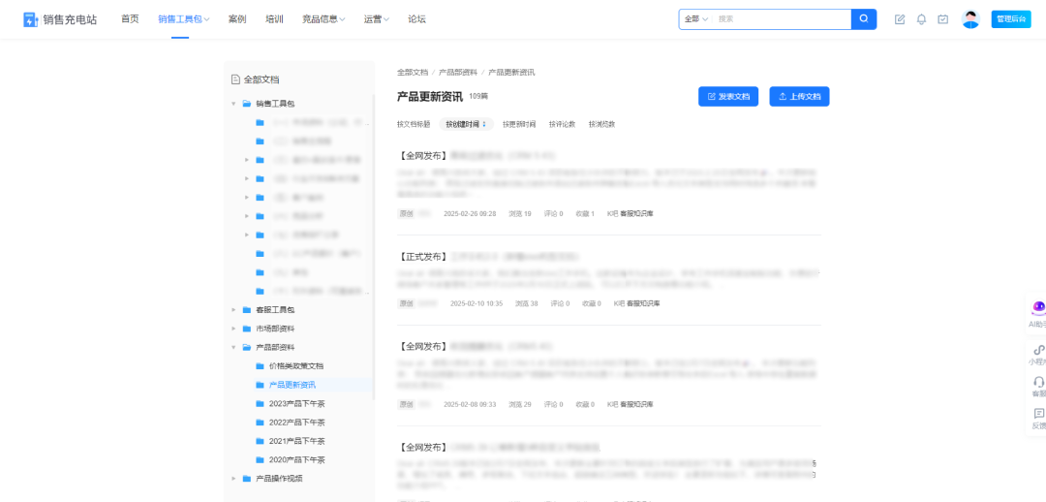Open the 【正式发布】 article title

tap(490, 257)
